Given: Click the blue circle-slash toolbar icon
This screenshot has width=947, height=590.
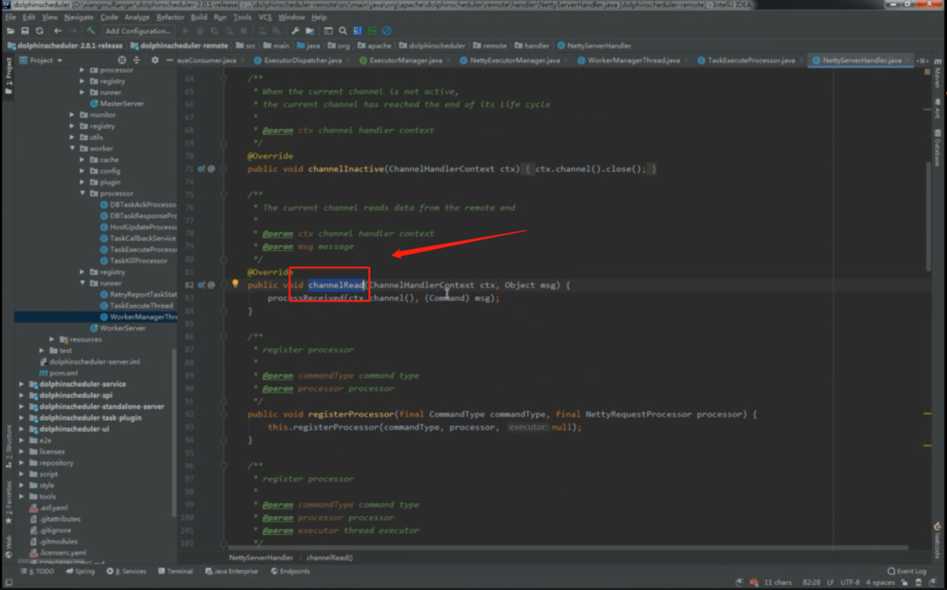Looking at the screenshot, I should [387, 31].
